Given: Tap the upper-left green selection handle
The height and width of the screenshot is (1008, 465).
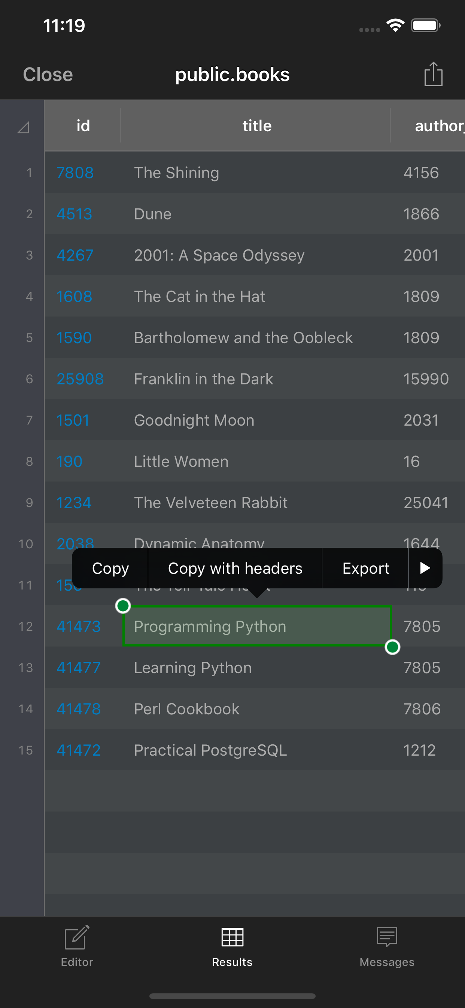Looking at the screenshot, I should pyautogui.click(x=123, y=606).
